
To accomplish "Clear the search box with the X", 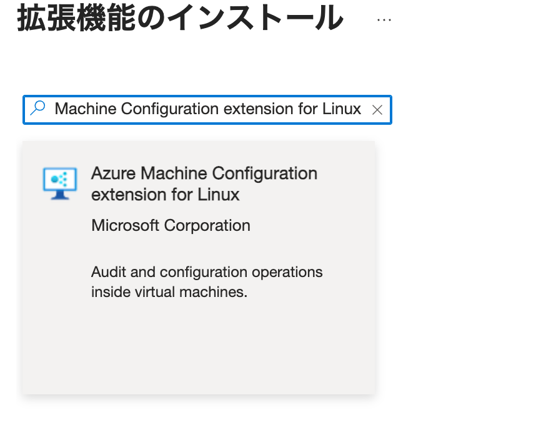I will (377, 110).
